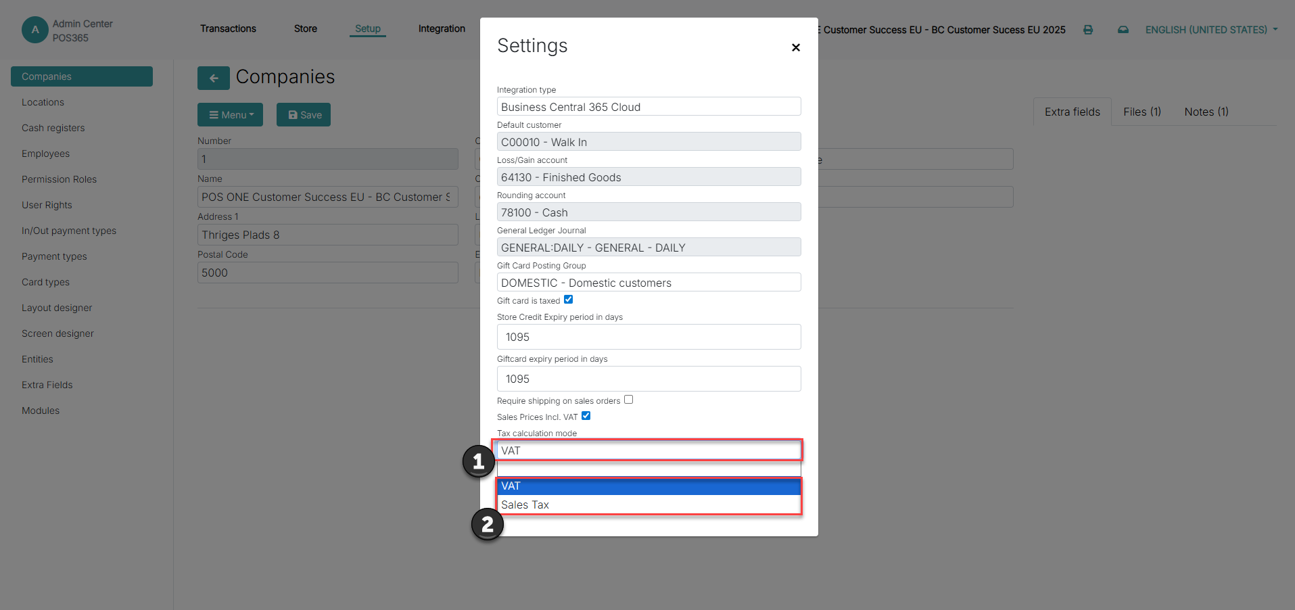The width and height of the screenshot is (1295, 610).
Task: Go to Cash registers in sidebar
Action: pos(53,128)
